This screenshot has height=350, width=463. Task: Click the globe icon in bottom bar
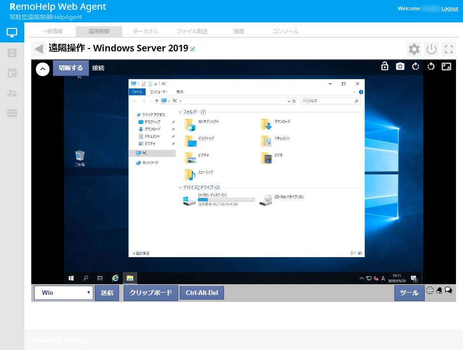[430, 290]
